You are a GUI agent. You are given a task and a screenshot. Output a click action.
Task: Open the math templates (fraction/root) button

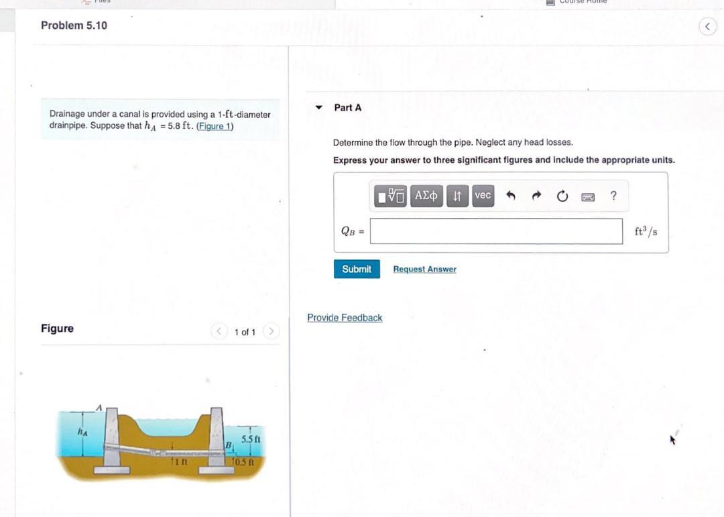click(x=390, y=196)
